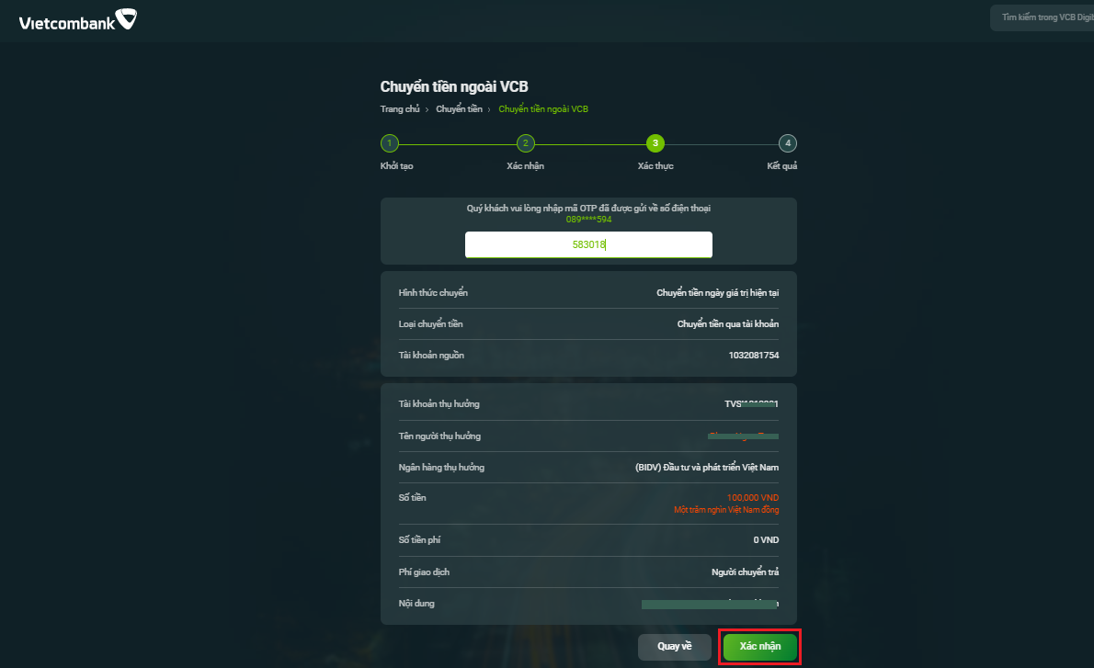Click the source account number 1032081754
Viewport: 1094px width, 668px height.
tap(753, 356)
